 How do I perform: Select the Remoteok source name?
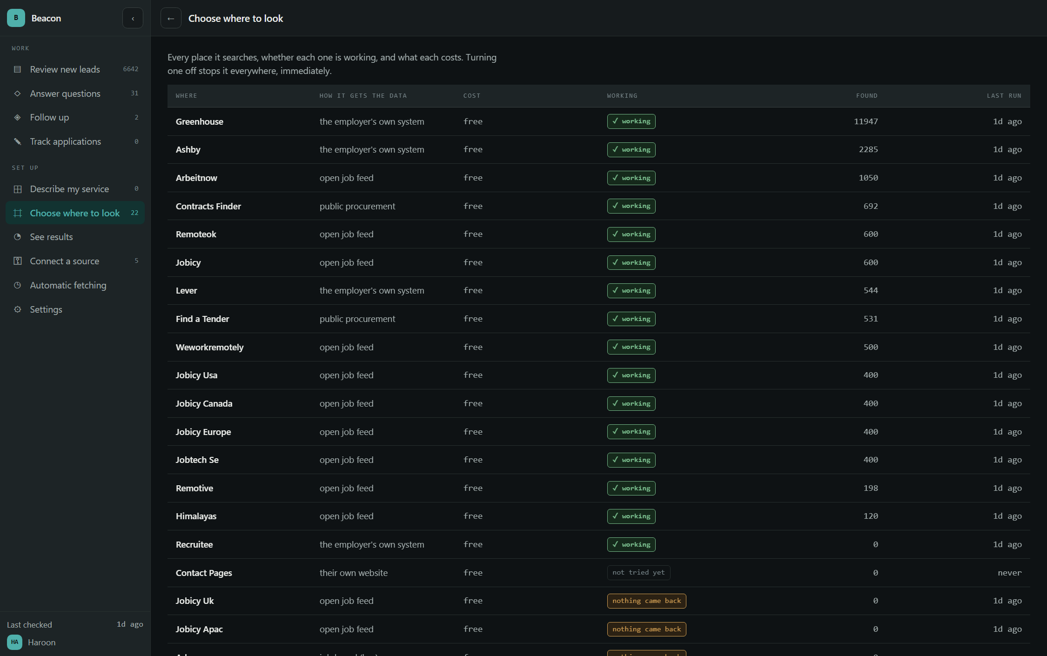pos(196,234)
